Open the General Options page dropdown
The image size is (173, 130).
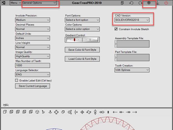point(39,3)
